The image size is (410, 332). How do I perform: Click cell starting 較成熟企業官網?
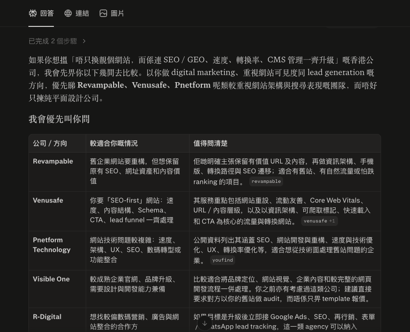coord(138,289)
